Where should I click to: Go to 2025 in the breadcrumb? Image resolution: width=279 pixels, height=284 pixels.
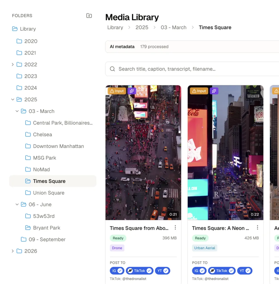142,27
